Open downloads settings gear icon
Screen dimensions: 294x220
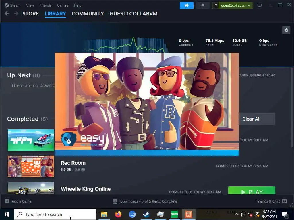tap(286, 30)
